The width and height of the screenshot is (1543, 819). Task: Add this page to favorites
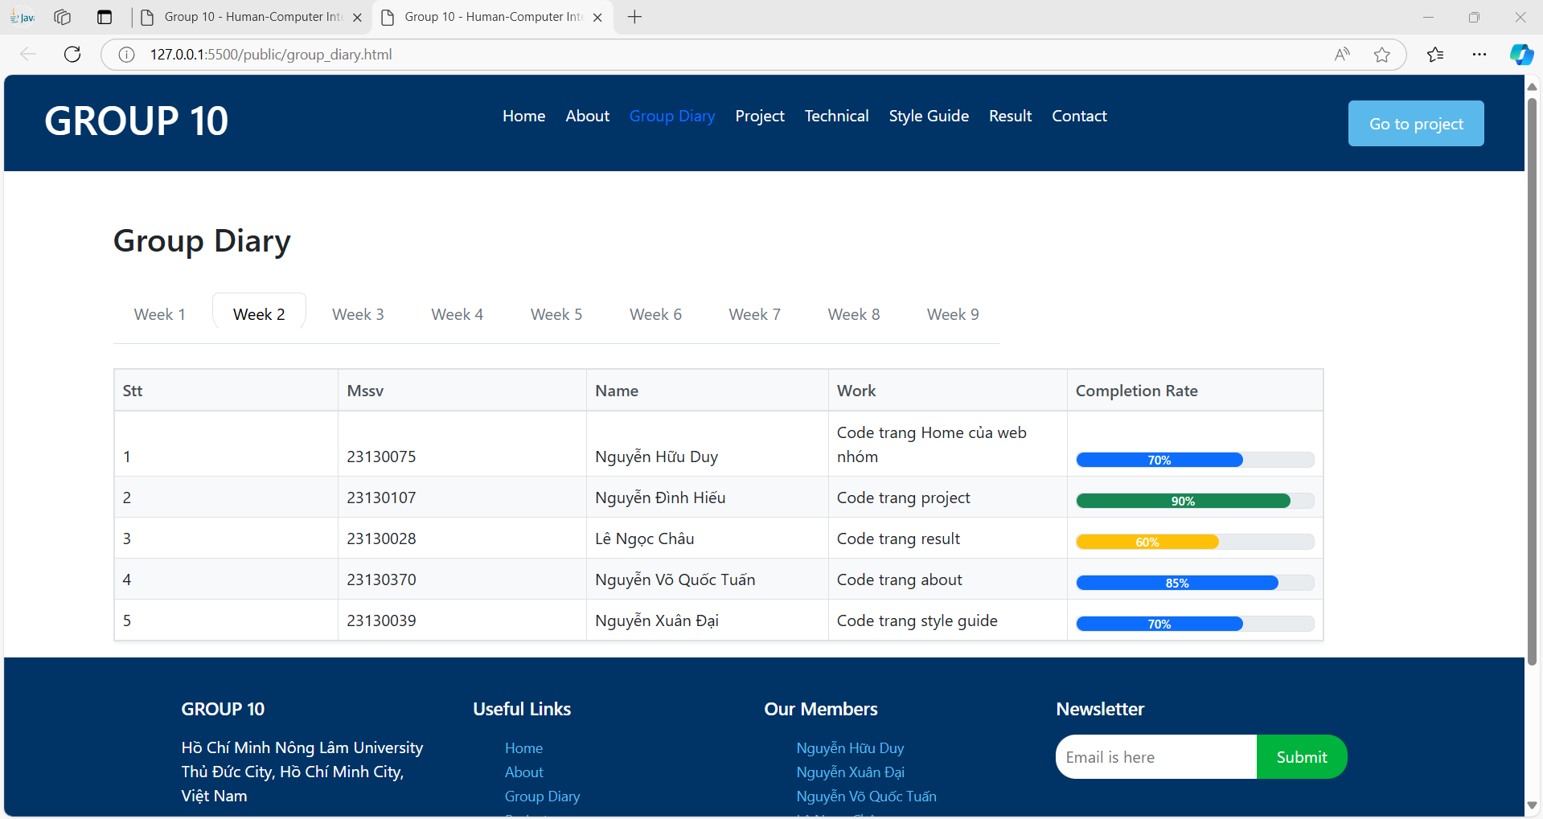tap(1382, 55)
